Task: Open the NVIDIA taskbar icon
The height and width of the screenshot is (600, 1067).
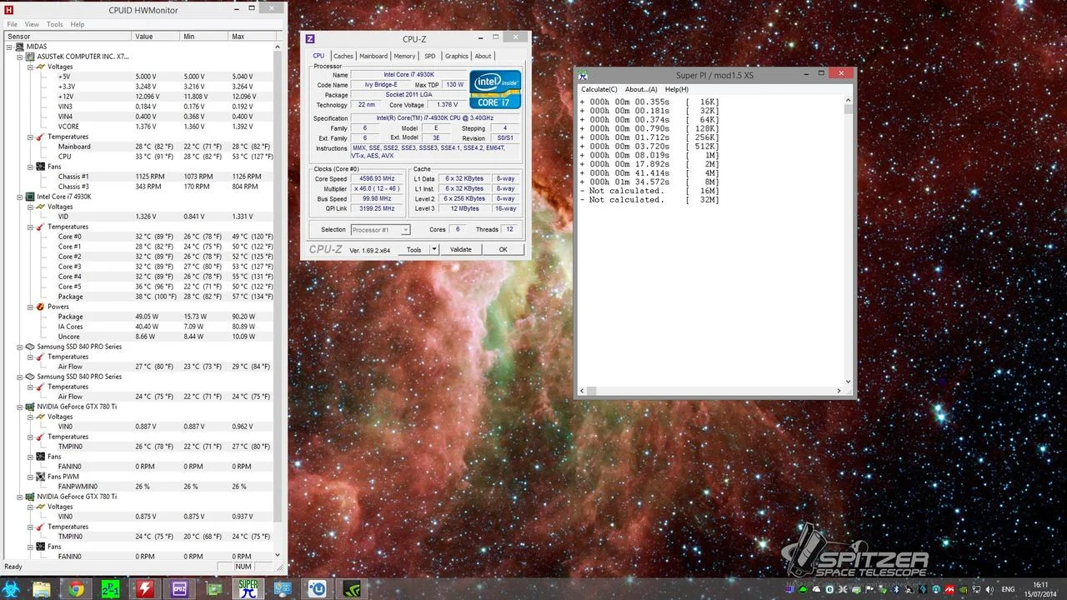Action: pyautogui.click(x=351, y=589)
